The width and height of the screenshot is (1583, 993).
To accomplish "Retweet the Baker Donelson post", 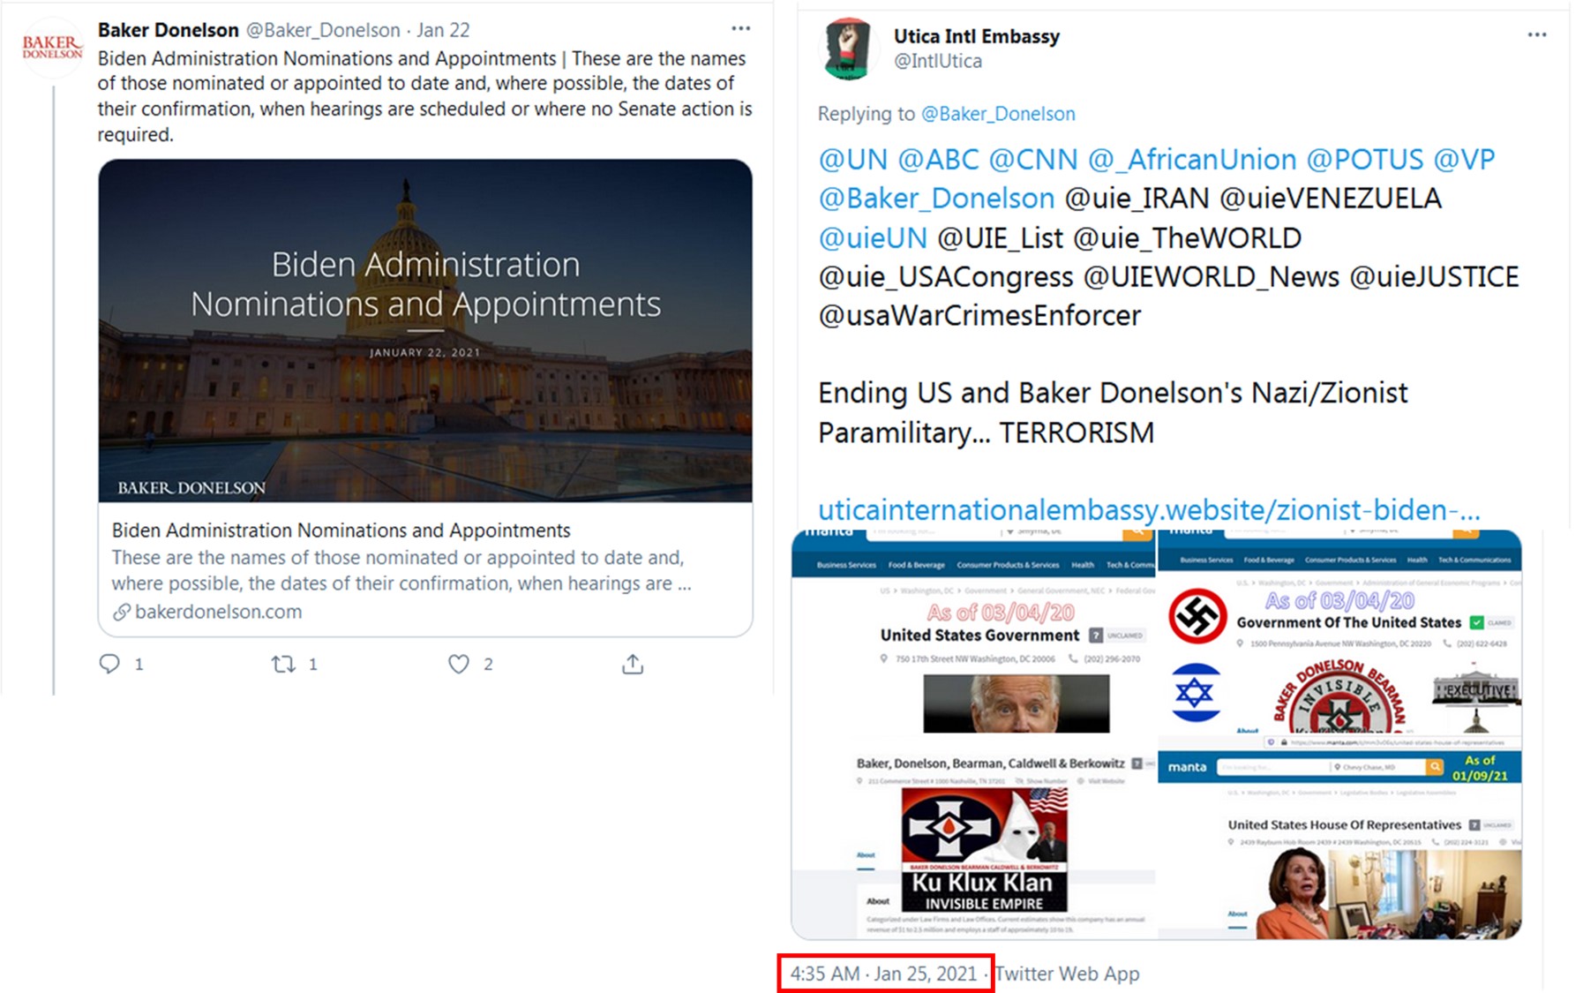I will [283, 664].
